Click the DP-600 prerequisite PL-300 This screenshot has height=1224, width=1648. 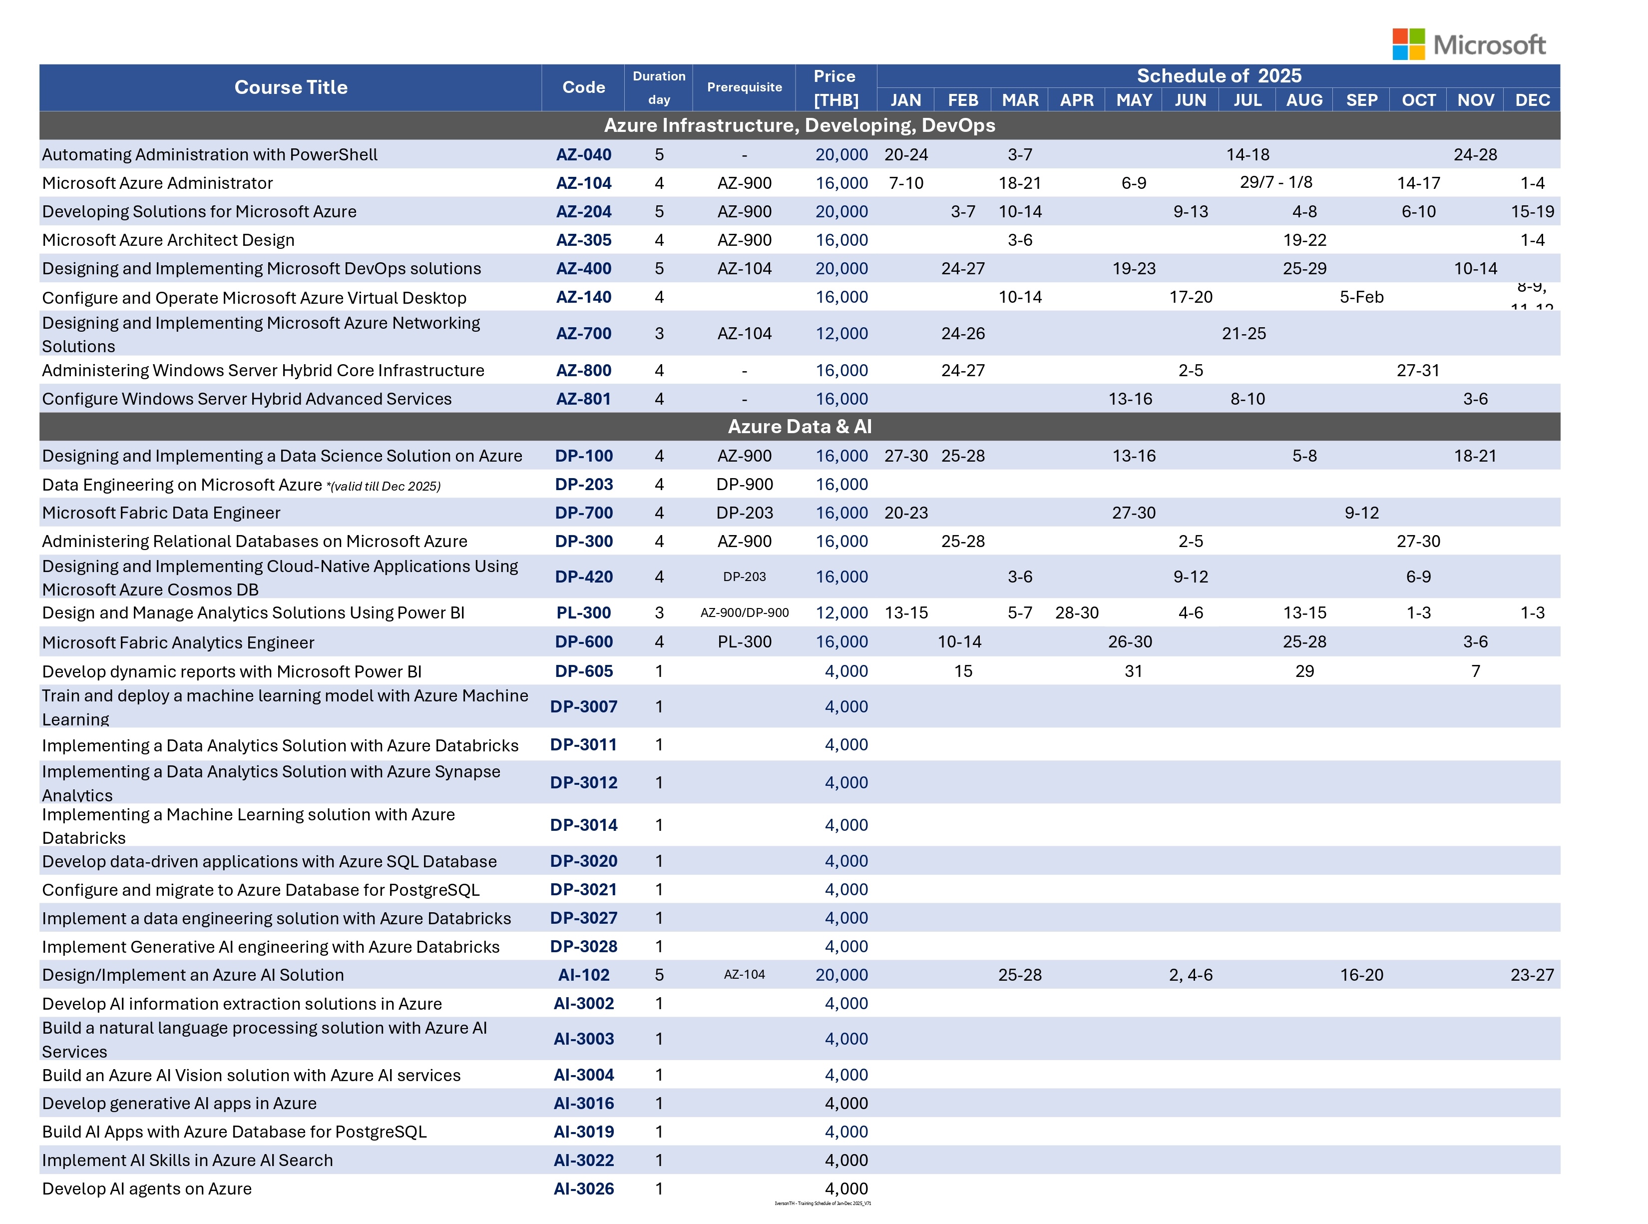745,641
